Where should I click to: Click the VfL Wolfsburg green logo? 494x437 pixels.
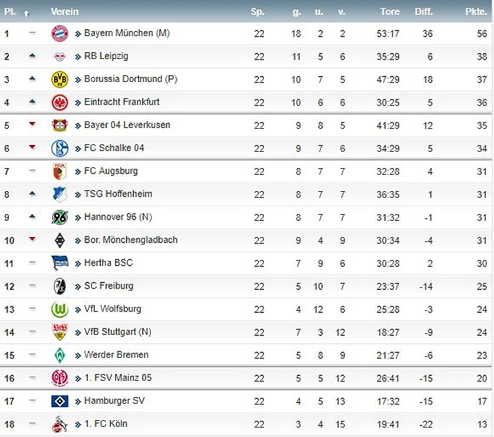click(x=60, y=309)
